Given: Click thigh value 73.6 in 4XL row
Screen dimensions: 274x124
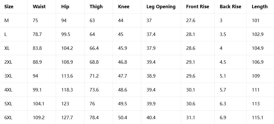Looking at the screenshot, I should [94, 90].
